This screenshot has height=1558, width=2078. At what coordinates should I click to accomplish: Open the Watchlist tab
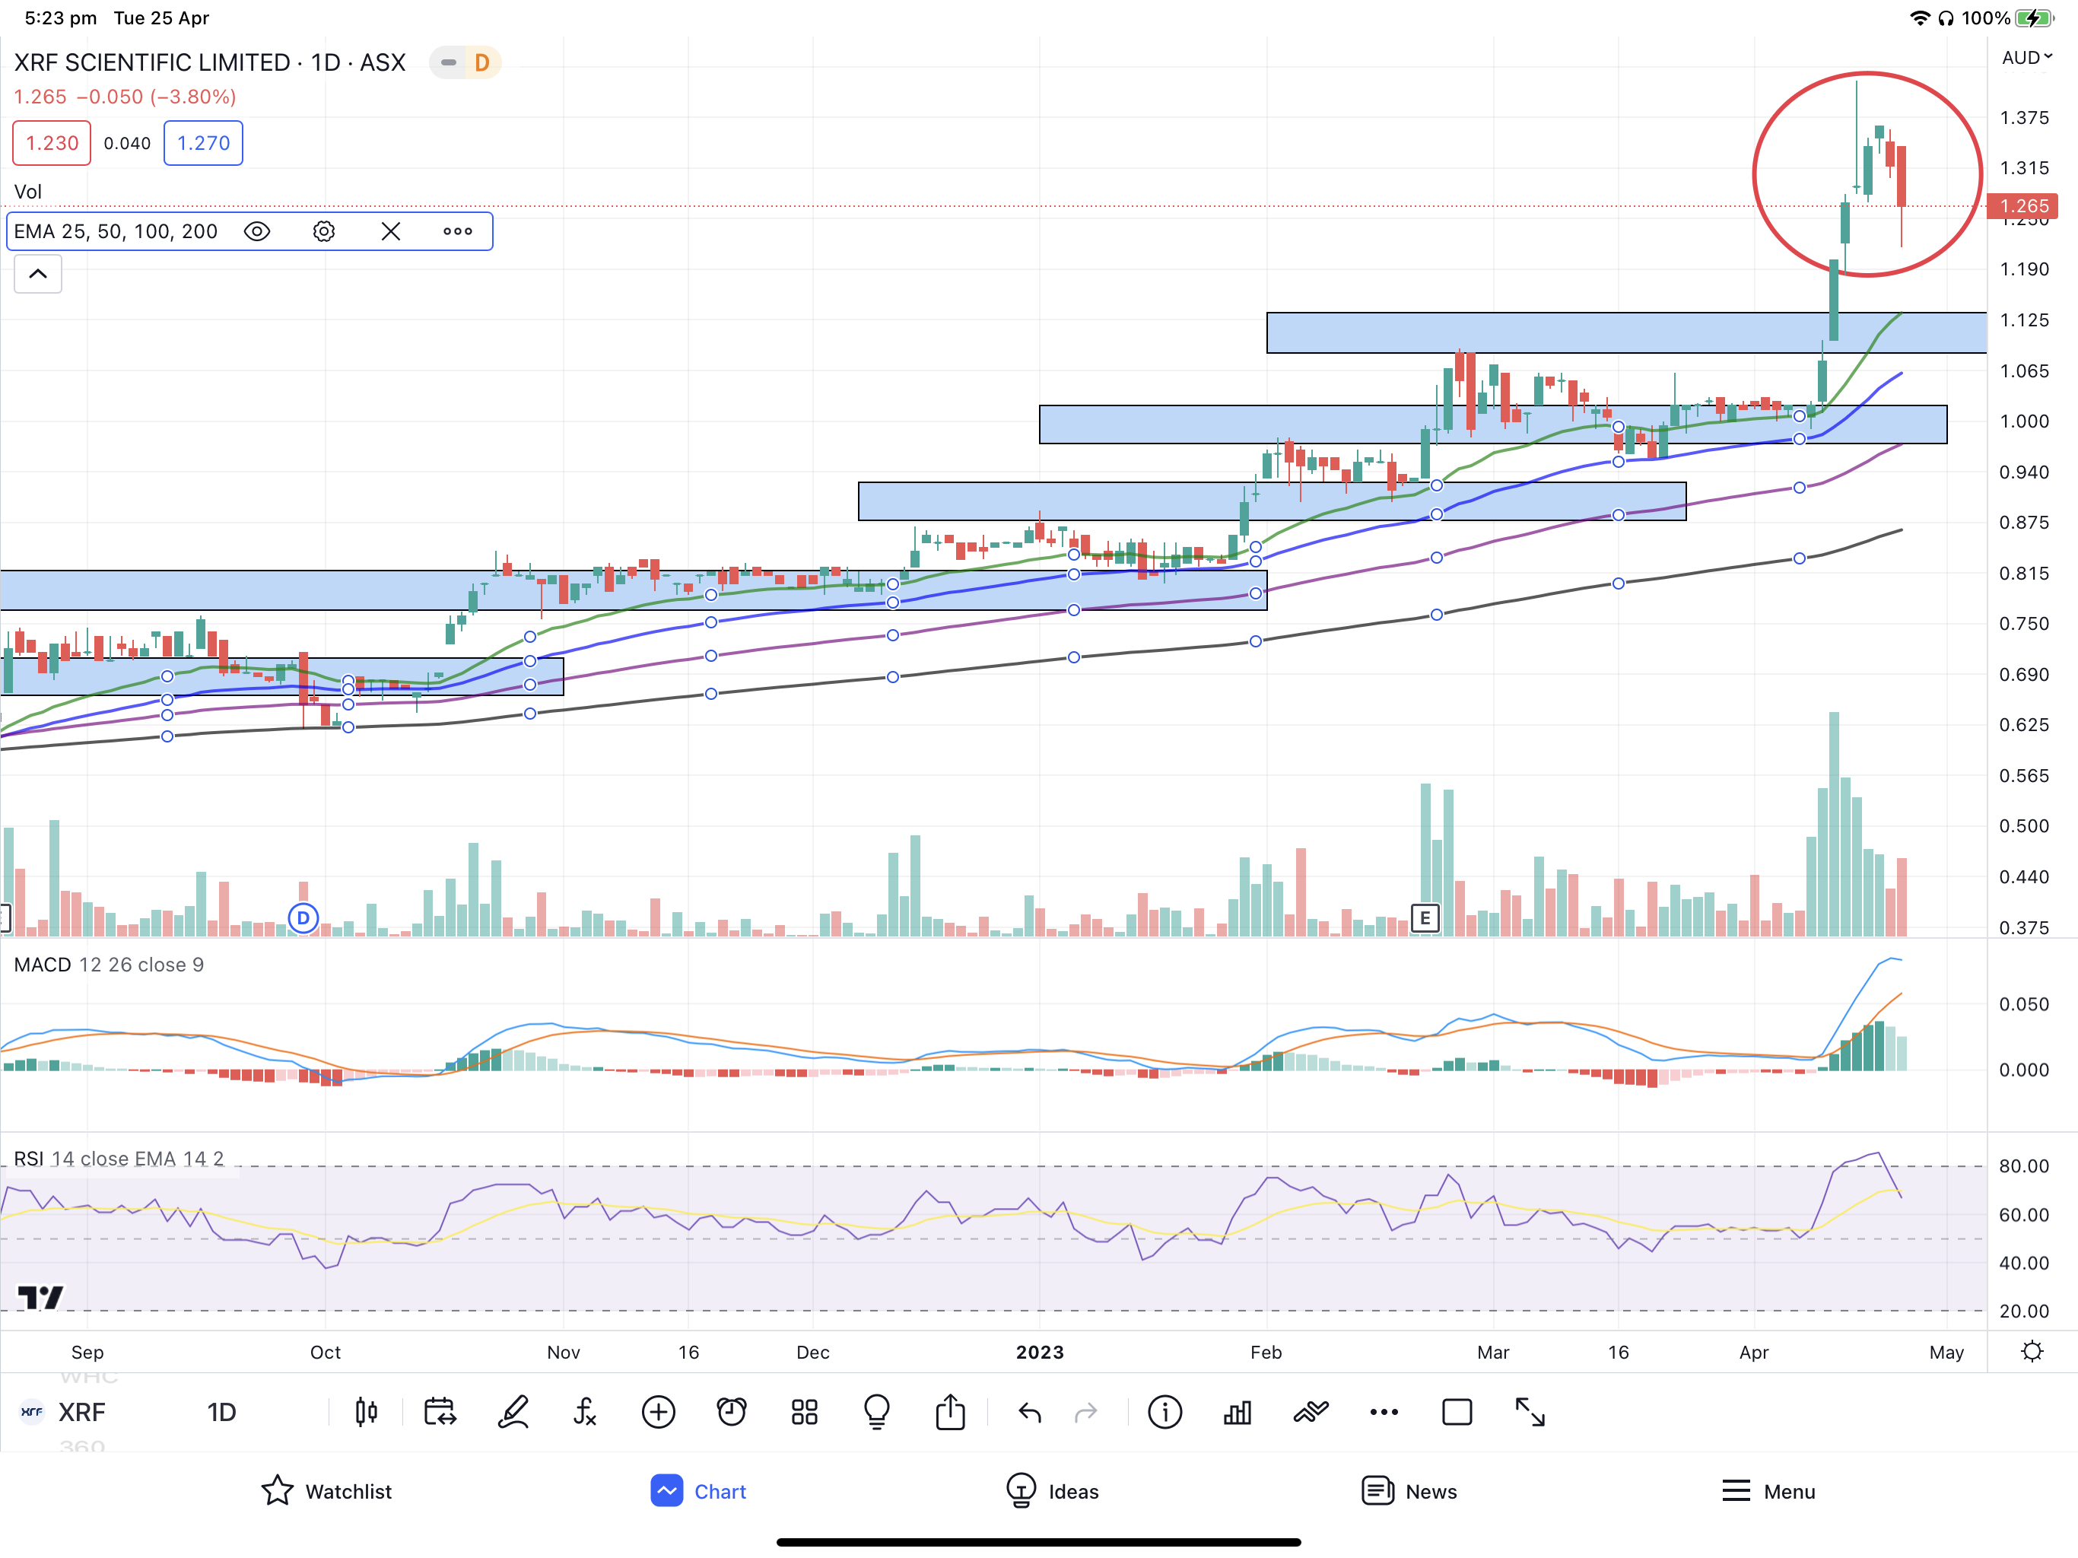click(x=326, y=1490)
